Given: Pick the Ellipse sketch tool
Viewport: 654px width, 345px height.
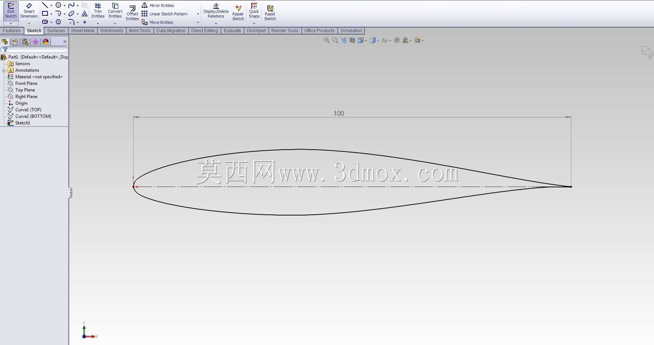Looking at the screenshot, I should pyautogui.click(x=71, y=14).
